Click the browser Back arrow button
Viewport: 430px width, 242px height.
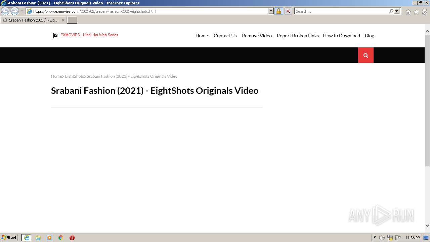click(x=5, y=11)
